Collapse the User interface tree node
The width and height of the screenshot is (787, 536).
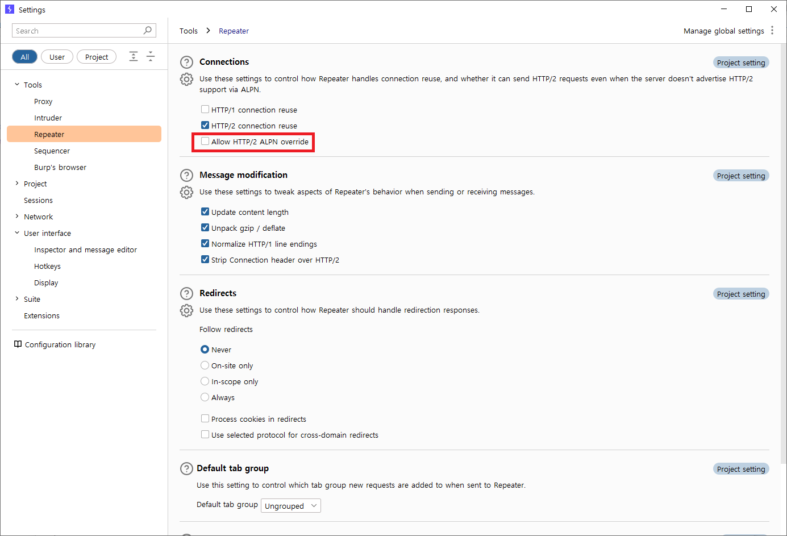pos(17,233)
